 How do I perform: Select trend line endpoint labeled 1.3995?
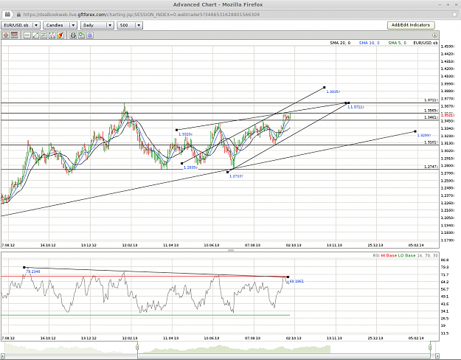click(x=325, y=87)
